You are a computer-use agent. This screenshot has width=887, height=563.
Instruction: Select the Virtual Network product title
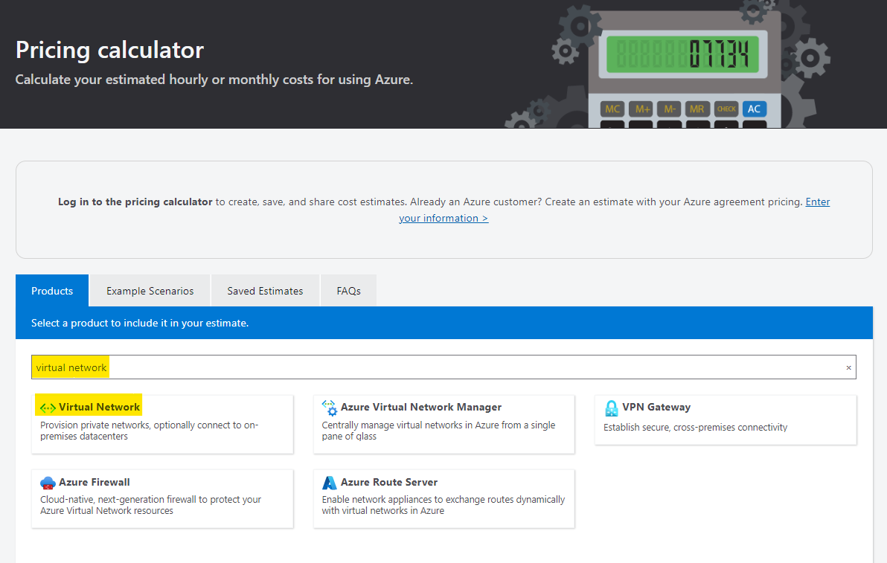[x=99, y=407]
